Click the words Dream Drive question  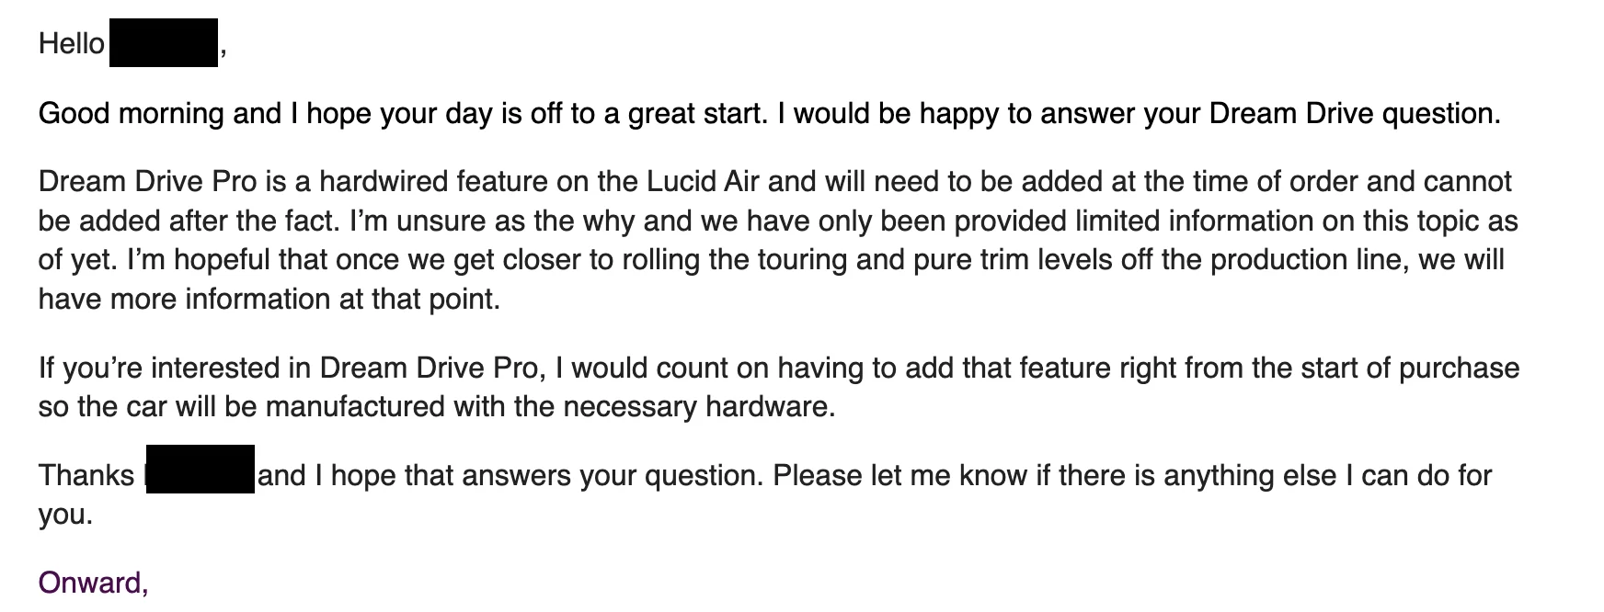[x=1354, y=114]
